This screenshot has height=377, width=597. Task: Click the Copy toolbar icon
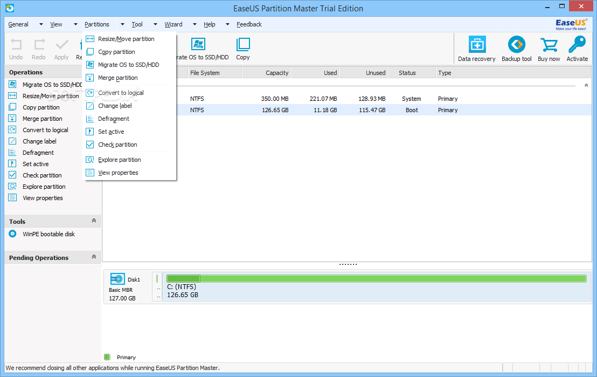click(x=243, y=44)
